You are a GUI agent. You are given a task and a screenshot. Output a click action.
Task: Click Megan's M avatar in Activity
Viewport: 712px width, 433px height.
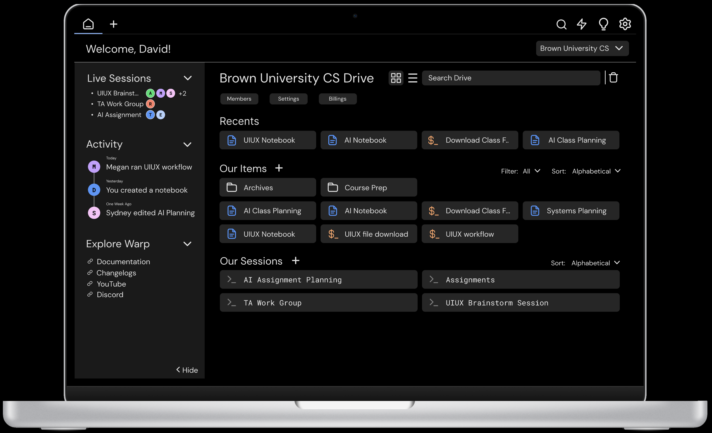[x=94, y=167]
